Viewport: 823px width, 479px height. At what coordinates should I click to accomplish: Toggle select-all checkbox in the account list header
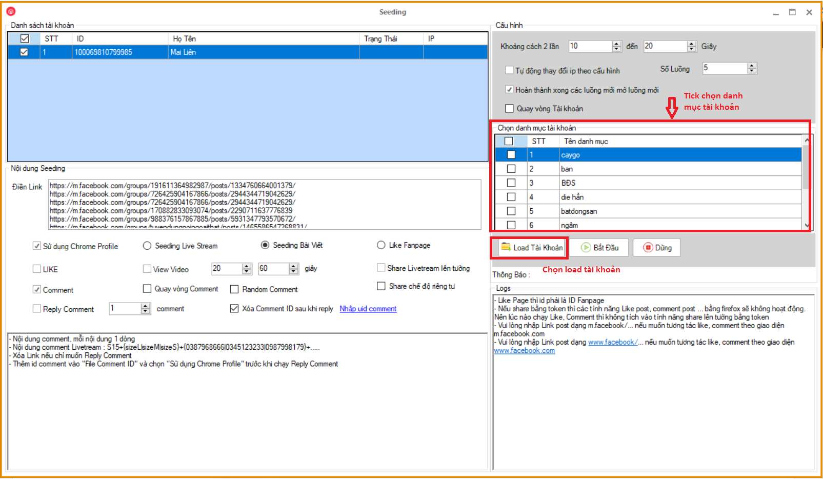(x=24, y=38)
